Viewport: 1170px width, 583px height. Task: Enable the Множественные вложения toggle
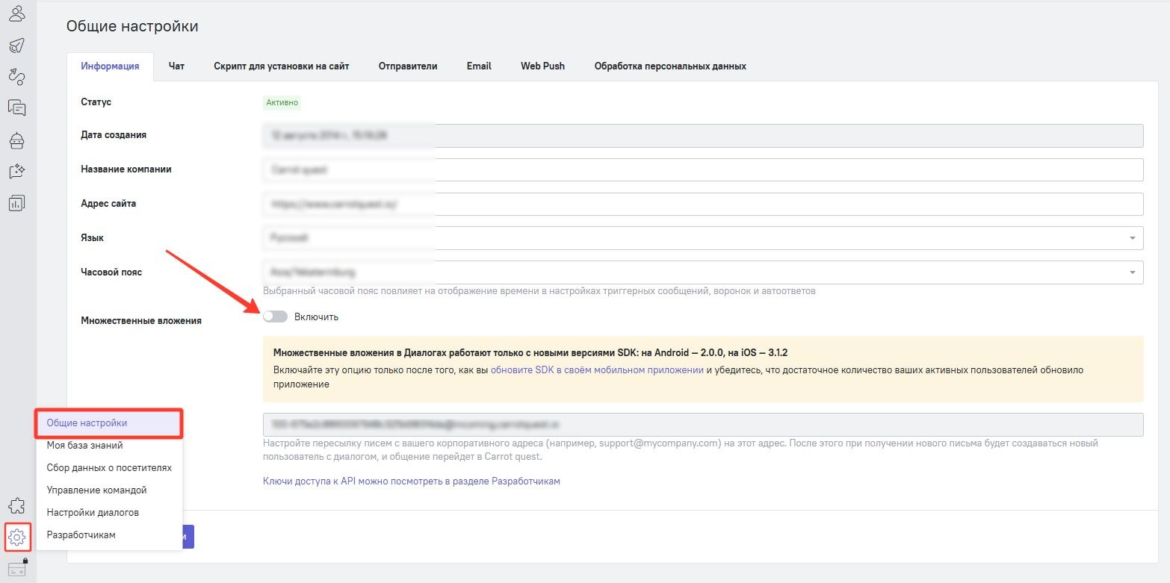[x=275, y=317]
